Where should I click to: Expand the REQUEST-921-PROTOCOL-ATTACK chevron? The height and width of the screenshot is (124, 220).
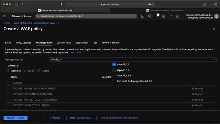[12, 105]
